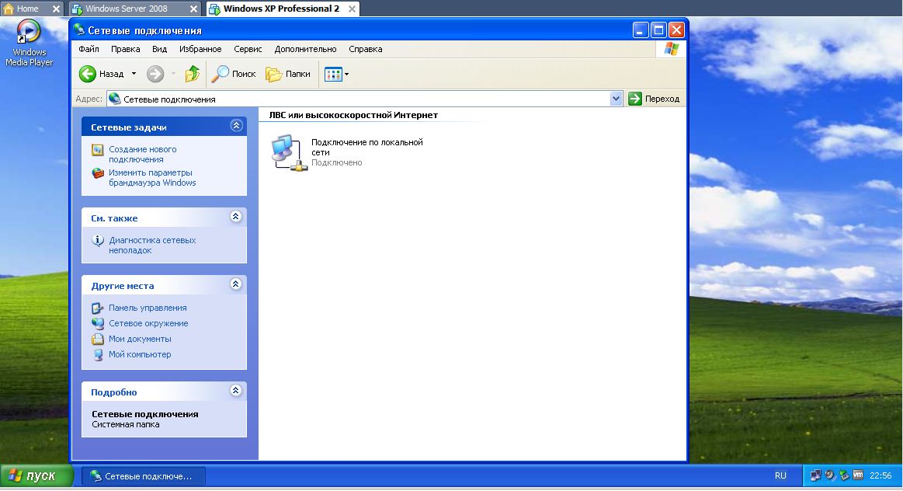Viewport: 903px width, 491px height.
Task: Open Панель управления link
Action: 148,308
